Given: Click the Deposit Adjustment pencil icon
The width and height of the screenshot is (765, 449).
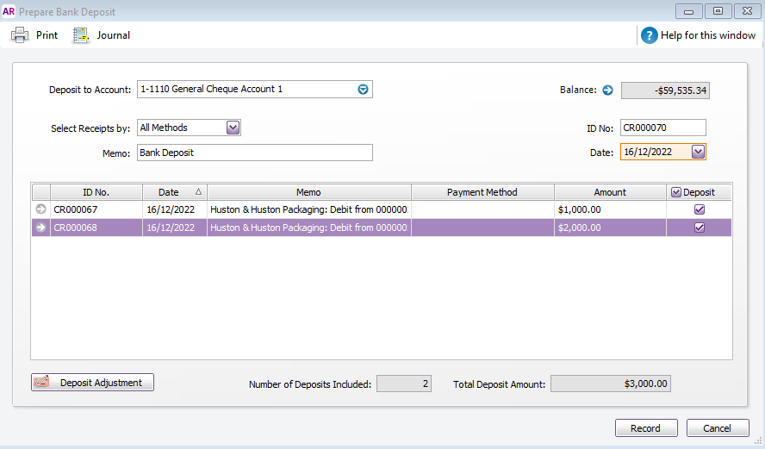Looking at the screenshot, I should [42, 383].
